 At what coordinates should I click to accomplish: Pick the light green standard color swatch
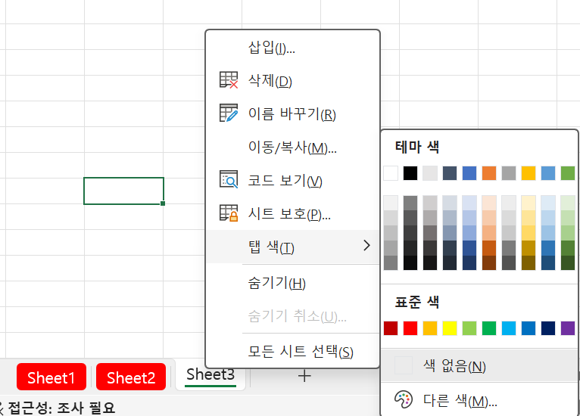pos(469,328)
